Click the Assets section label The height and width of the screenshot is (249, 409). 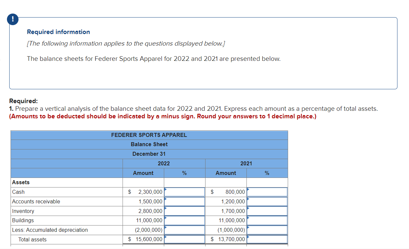[x=21, y=182]
